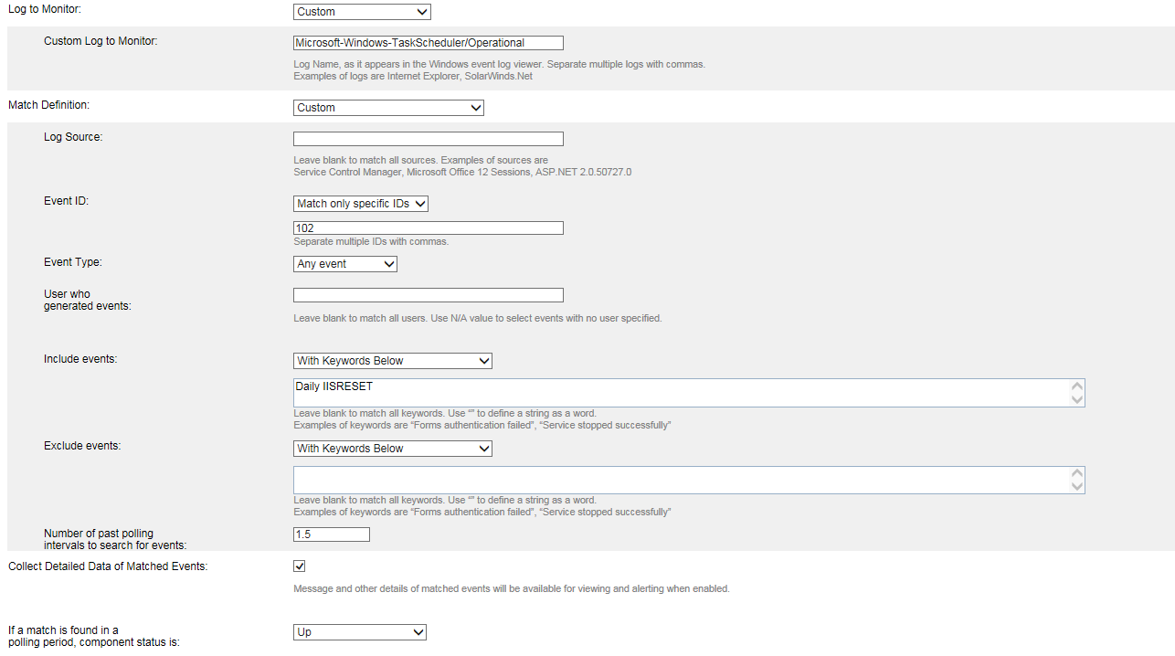Open the Exclude events dropdown
The image size is (1175, 656).
(x=393, y=449)
